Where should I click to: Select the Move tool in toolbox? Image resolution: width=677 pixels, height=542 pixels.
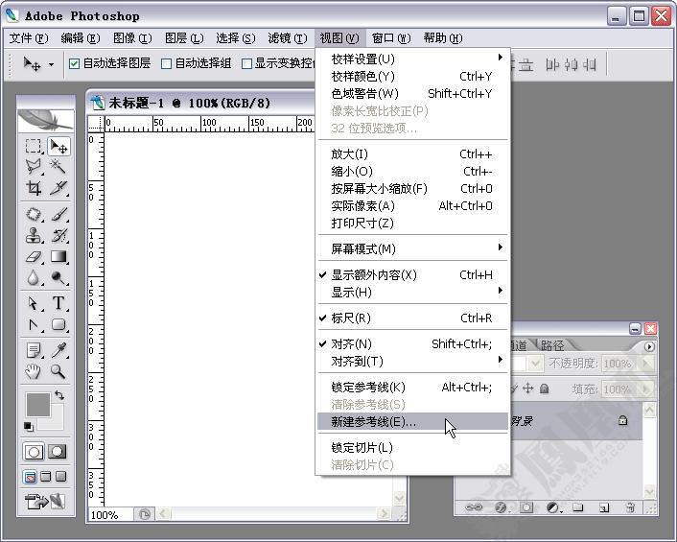click(x=58, y=146)
